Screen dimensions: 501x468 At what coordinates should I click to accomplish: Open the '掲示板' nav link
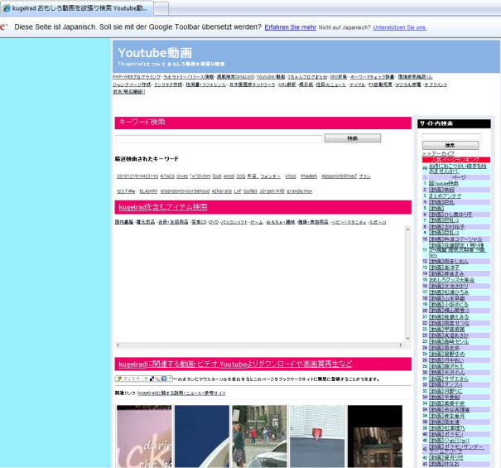pos(306,84)
